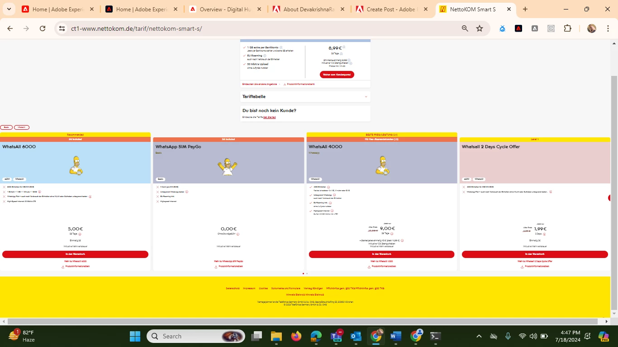The image size is (618, 347).
Task: Open the Chrome tab search dropdown
Action: (9, 9)
